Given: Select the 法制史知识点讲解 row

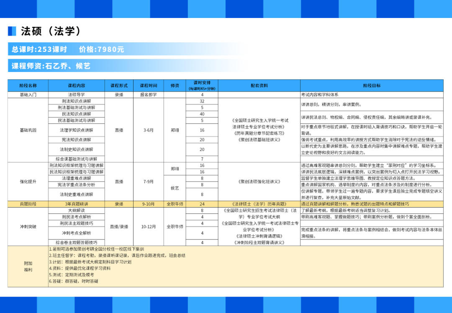Looking at the screenshot, I should 77,149.
